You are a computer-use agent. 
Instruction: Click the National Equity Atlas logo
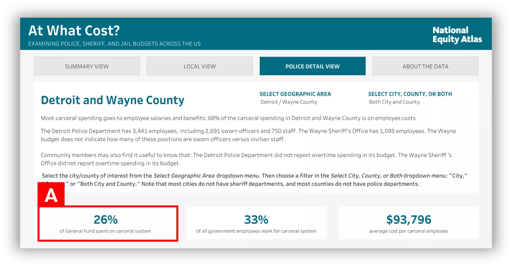point(457,35)
